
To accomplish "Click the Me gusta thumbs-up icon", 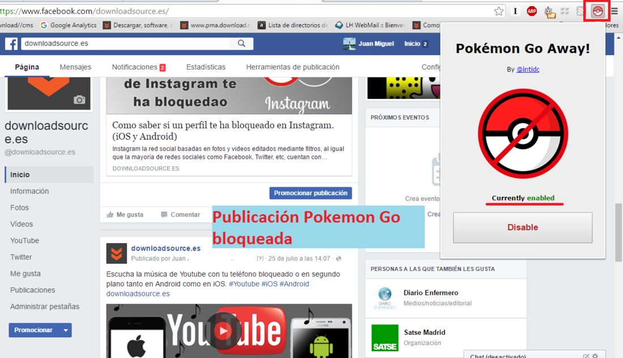I will coord(110,215).
